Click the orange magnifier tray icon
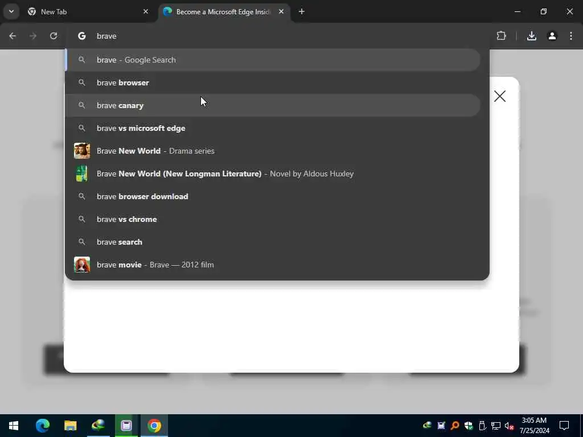Image resolution: width=583 pixels, height=437 pixels. click(455, 426)
